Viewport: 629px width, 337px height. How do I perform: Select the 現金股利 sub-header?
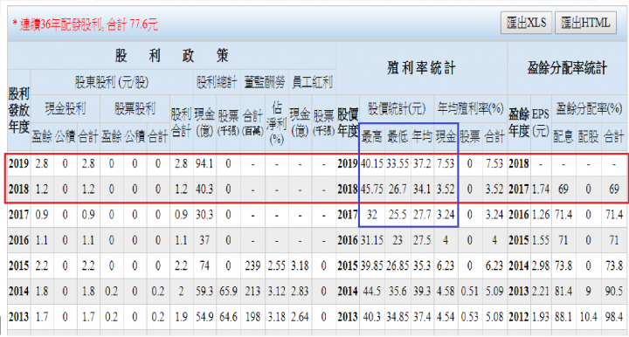[65, 108]
